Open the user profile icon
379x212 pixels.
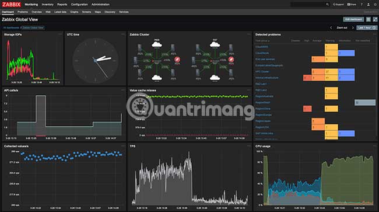click(x=369, y=4)
